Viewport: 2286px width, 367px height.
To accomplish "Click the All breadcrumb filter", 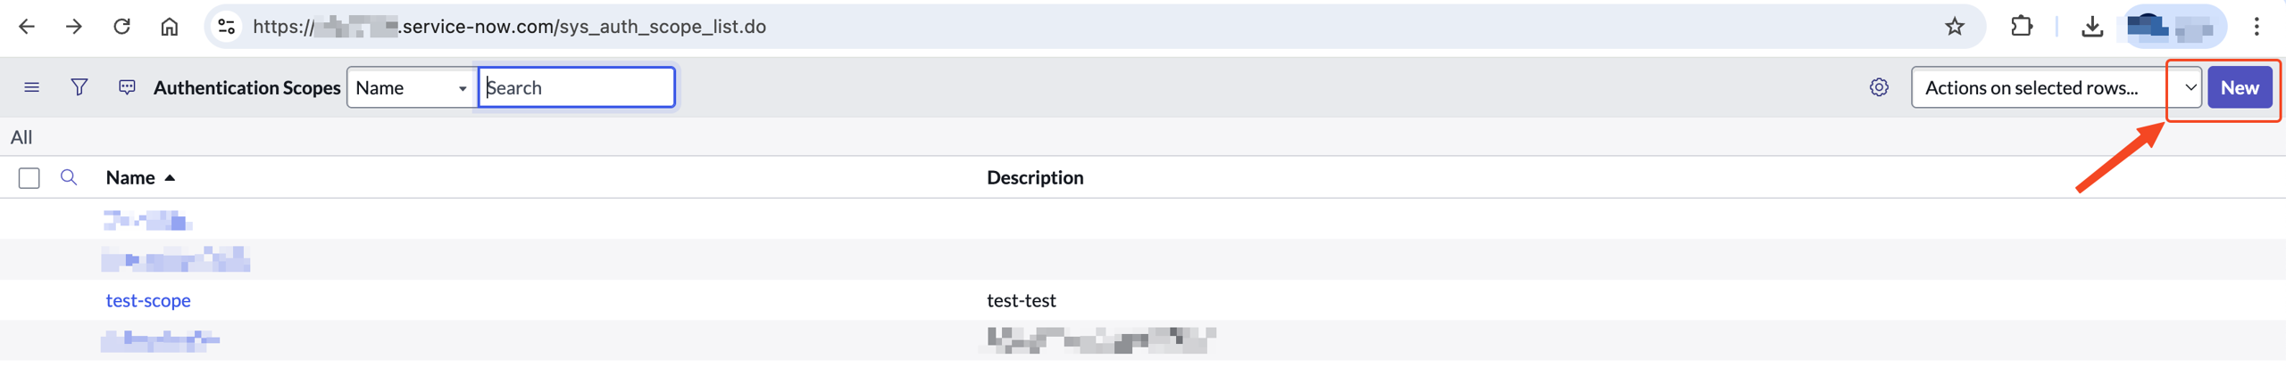I will 21,137.
